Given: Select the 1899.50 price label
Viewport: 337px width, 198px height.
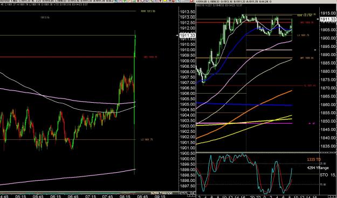Looking at the screenshot, I should [x=188, y=164].
